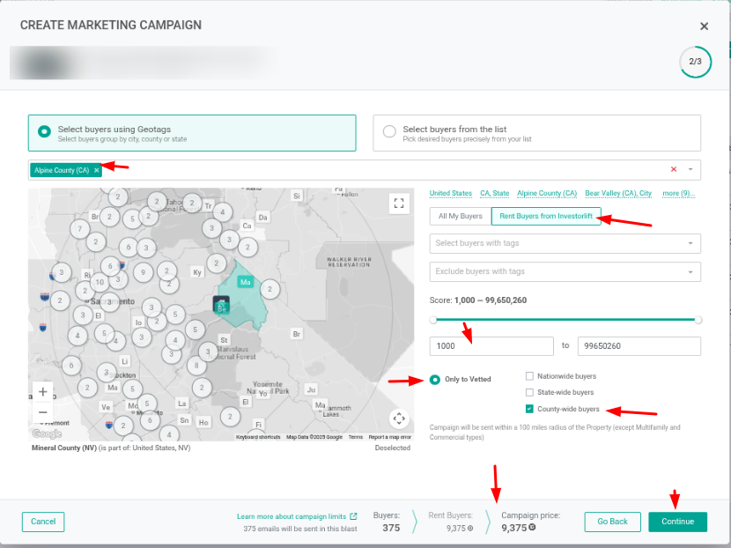731x548 pixels.
Task: Click the Li map marker
Action: [x=124, y=361]
